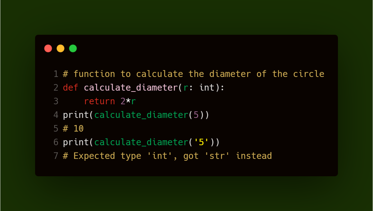Image resolution: width=373 pixels, height=211 pixels.
Task: Click the '2*r' expression
Action: tap(128, 101)
